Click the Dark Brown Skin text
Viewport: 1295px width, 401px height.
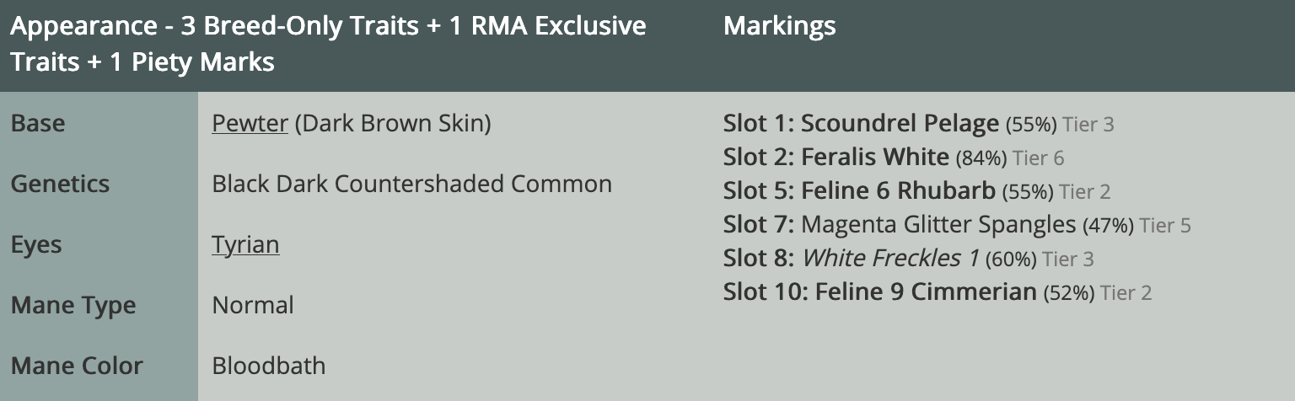click(x=393, y=124)
